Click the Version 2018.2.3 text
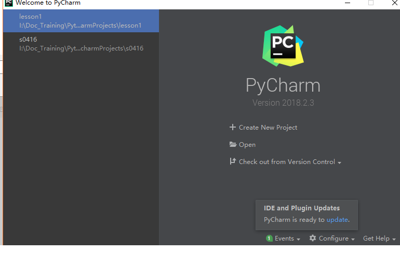The image size is (400, 264). (283, 103)
